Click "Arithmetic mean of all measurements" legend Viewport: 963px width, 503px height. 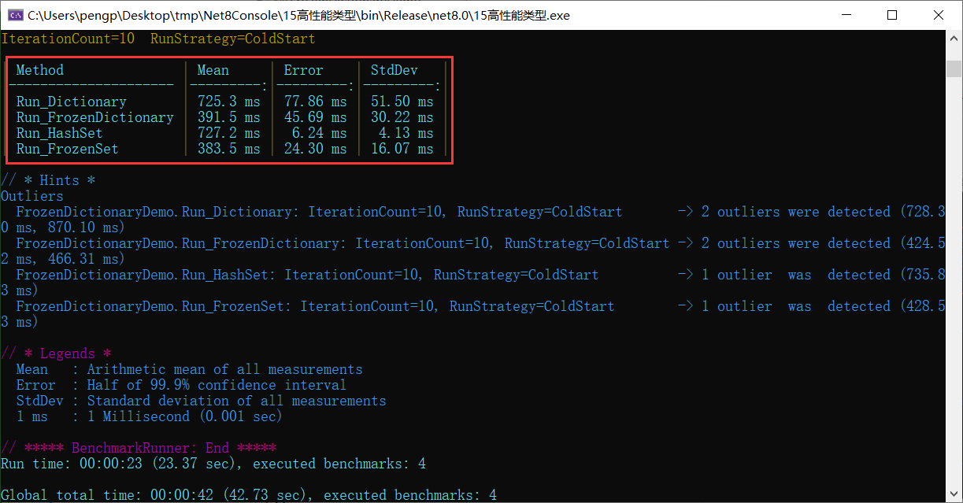click(x=224, y=369)
